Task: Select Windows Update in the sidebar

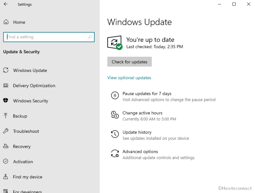Action: [30, 71]
